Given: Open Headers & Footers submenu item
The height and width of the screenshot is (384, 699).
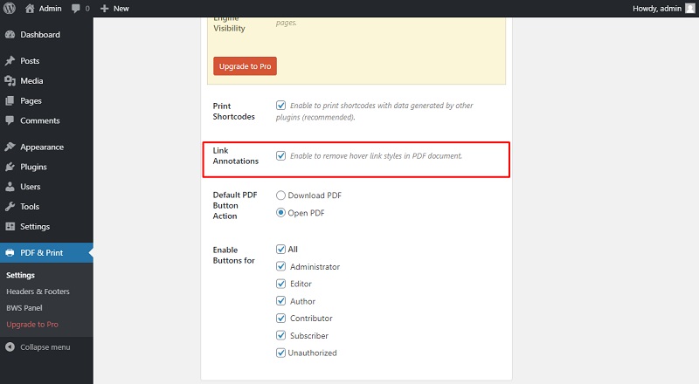Looking at the screenshot, I should pyautogui.click(x=38, y=291).
